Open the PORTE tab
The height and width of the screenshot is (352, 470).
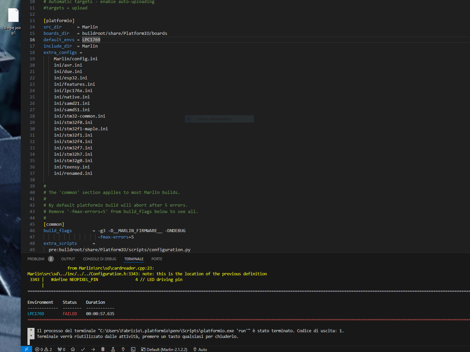156,259
